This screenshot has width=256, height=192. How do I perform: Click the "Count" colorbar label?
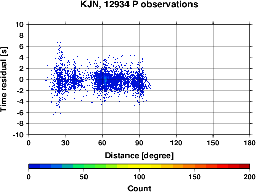139,188
